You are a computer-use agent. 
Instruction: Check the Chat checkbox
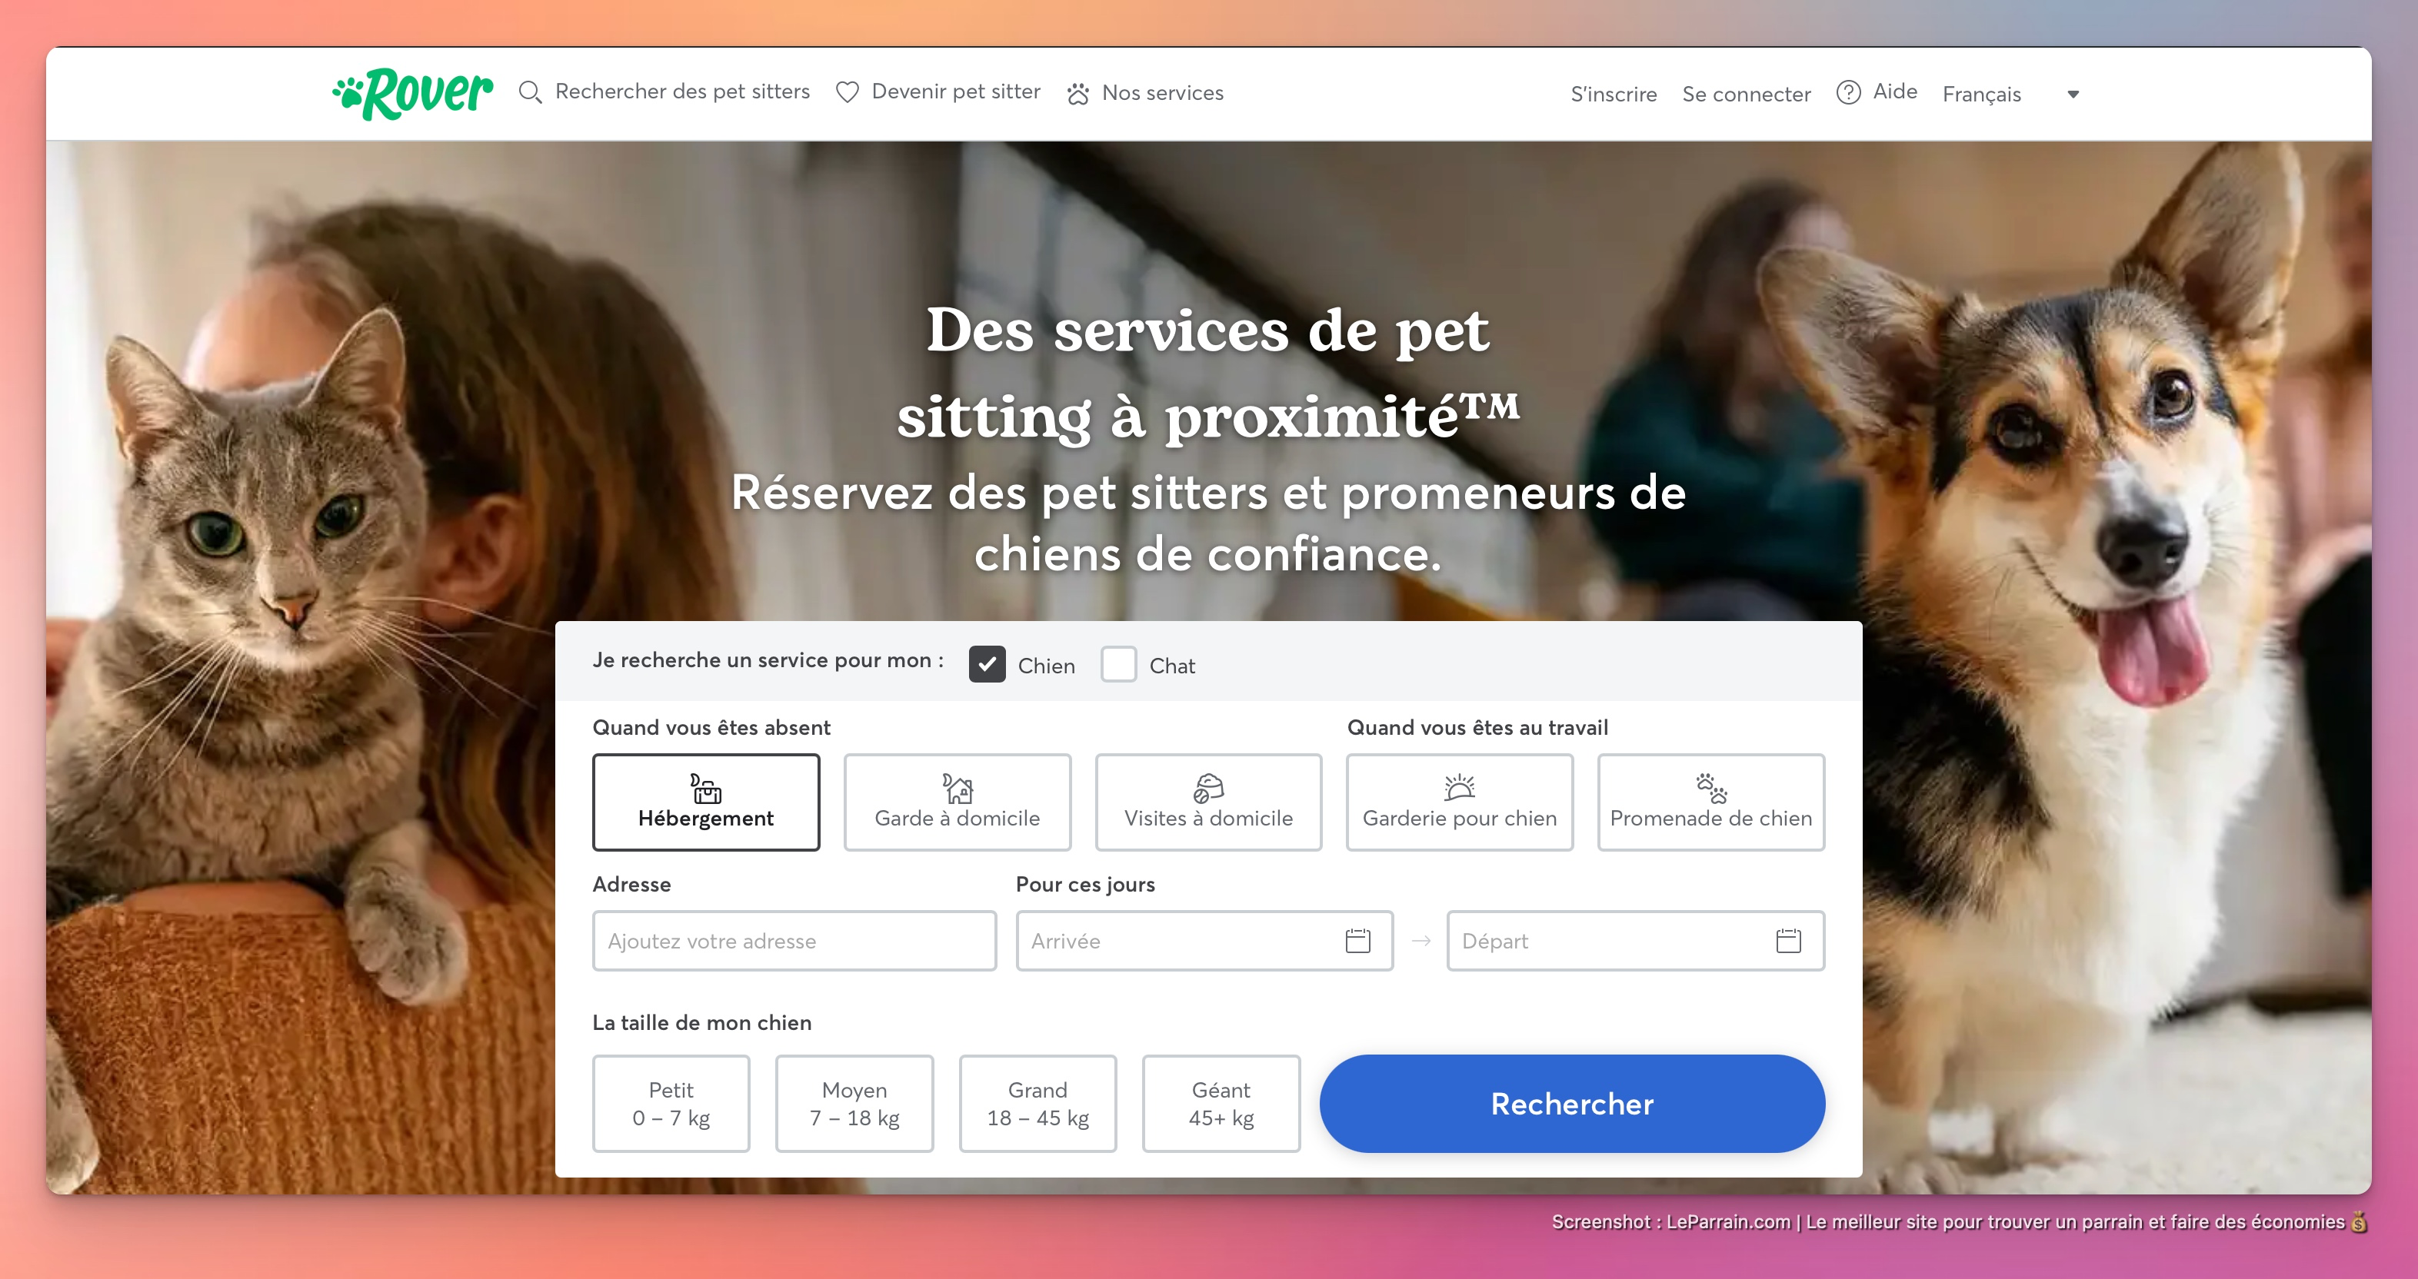click(x=1118, y=664)
